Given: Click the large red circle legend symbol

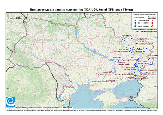Looking at the screenshot, I should 152,23.
